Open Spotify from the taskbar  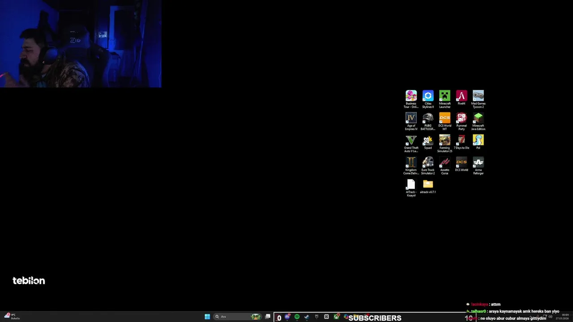[x=297, y=317]
